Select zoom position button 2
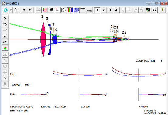The height and width of the screenshot is (115, 168). click(104, 10)
